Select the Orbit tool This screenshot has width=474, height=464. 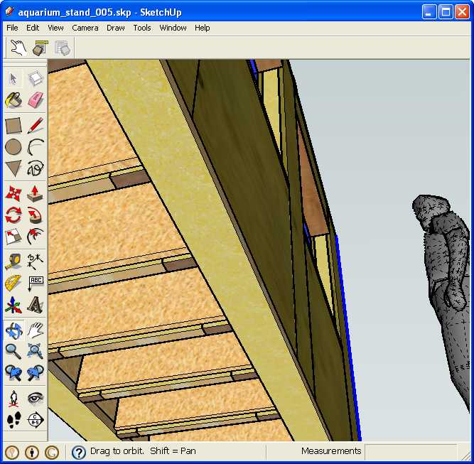click(14, 330)
